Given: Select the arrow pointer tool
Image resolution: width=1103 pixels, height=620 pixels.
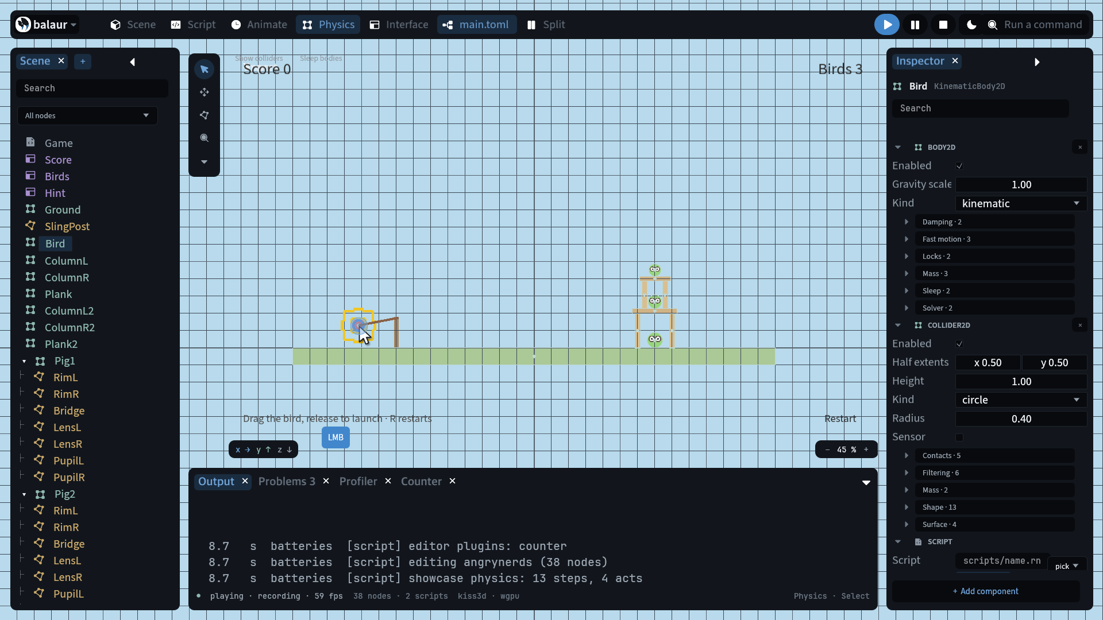Looking at the screenshot, I should [x=204, y=69].
